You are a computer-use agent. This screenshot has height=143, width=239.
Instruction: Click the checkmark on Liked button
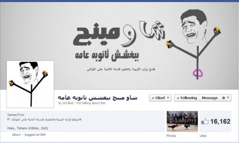[x=153, y=98]
